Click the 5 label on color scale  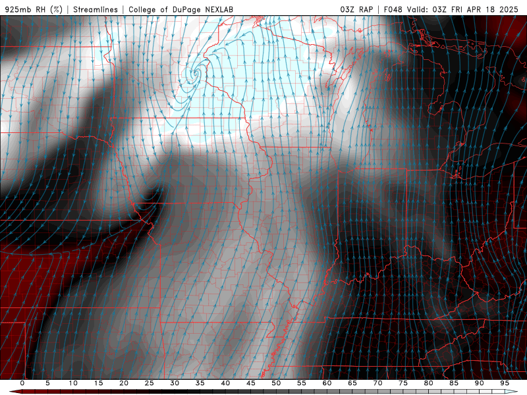tap(47, 383)
